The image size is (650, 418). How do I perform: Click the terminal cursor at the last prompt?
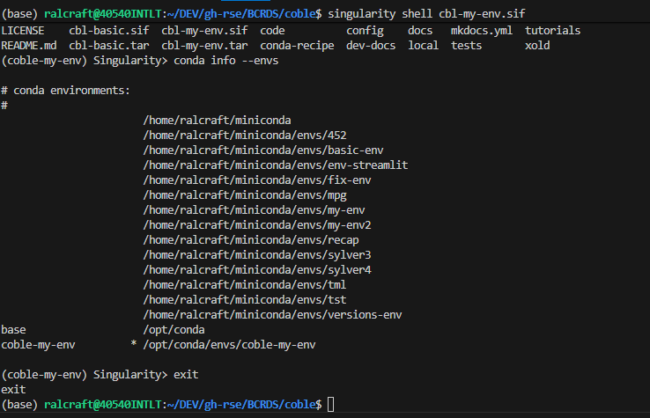click(330, 404)
